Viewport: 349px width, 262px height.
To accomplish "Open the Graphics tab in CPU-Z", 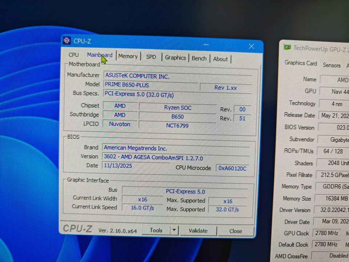I will [175, 58].
